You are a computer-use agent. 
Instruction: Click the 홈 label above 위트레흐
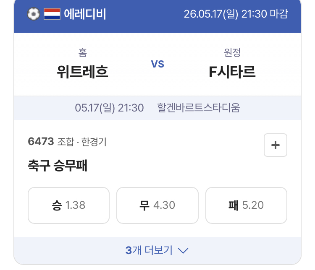click(x=83, y=52)
